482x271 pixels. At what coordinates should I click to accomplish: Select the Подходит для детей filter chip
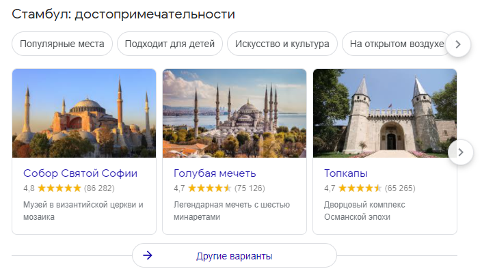pyautogui.click(x=170, y=44)
